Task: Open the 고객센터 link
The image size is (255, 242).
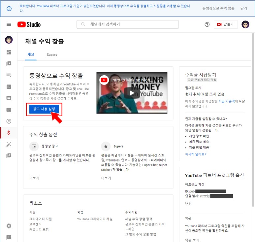Action: tap(35, 224)
